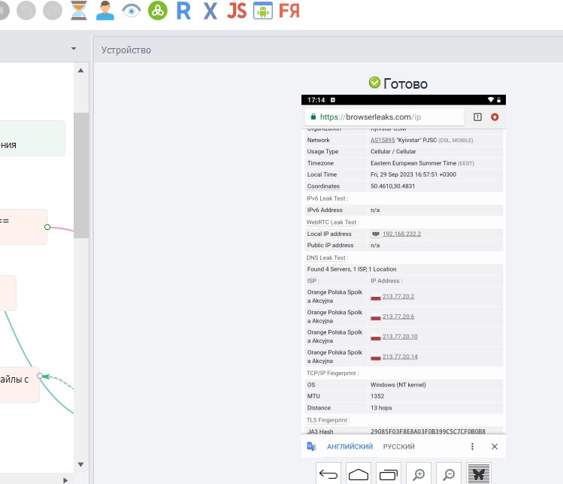Screen dimensions: 563x484
Task: Click the hourglass timer toolbar icon
Action: 79,11
